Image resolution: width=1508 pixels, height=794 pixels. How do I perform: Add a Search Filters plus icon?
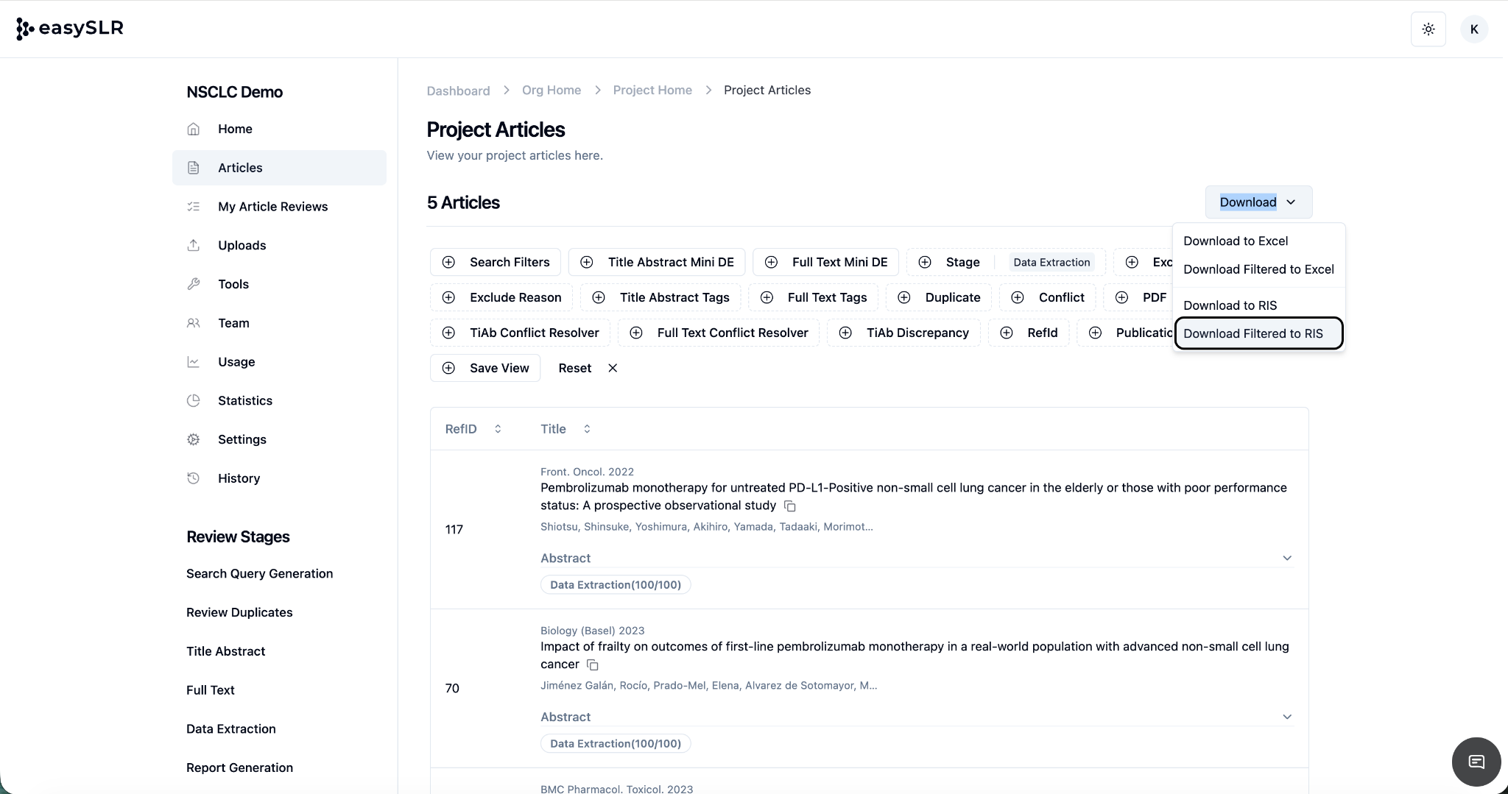pyautogui.click(x=448, y=262)
